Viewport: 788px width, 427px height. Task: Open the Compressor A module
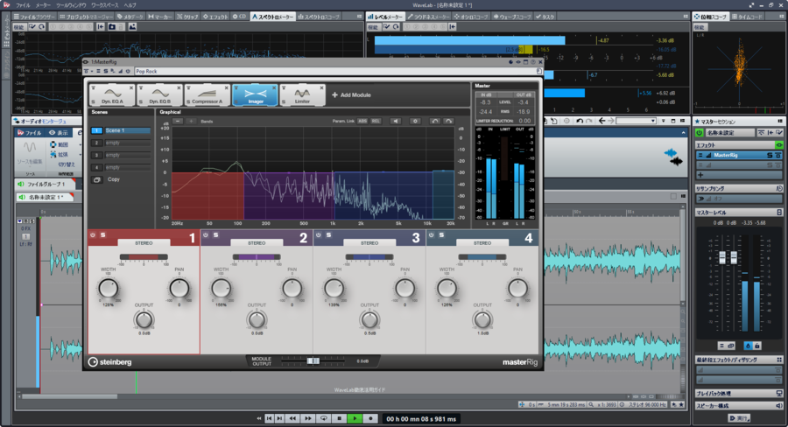[207, 95]
